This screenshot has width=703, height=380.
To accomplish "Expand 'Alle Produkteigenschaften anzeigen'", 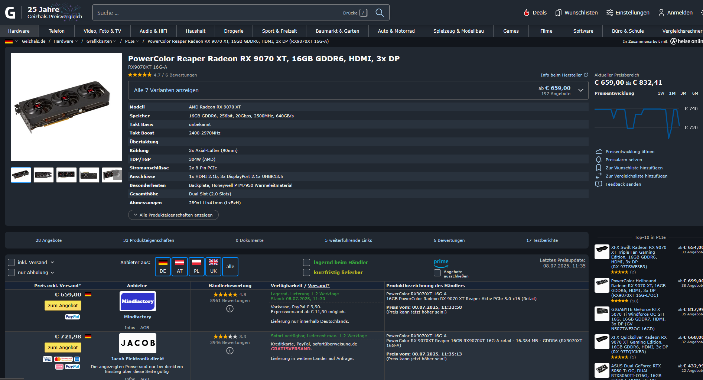I will (173, 215).
